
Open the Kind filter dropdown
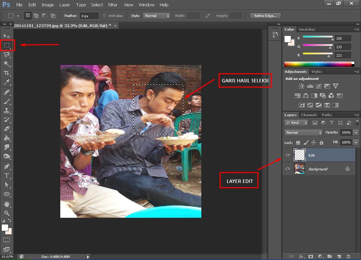[296, 123]
